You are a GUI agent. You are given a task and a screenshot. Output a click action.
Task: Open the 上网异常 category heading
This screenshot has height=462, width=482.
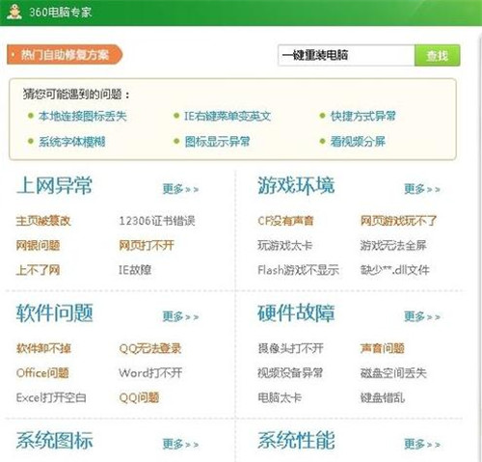pyautogui.click(x=54, y=185)
